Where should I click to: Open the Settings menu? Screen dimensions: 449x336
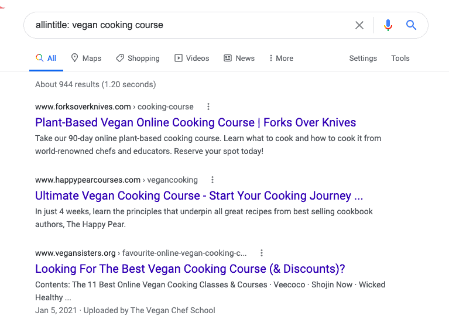pyautogui.click(x=363, y=58)
